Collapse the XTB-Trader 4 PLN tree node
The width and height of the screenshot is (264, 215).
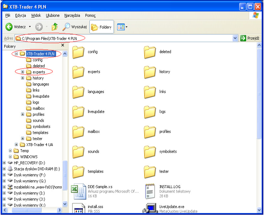click(16, 54)
